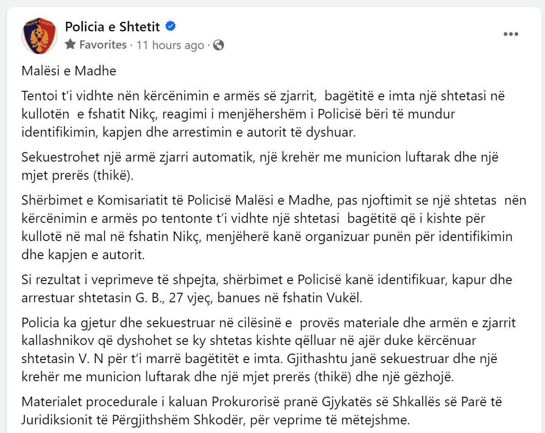Image resolution: width=545 pixels, height=433 pixels.
Task: Open Policia e Shtetit profile picture
Action: coord(40,36)
